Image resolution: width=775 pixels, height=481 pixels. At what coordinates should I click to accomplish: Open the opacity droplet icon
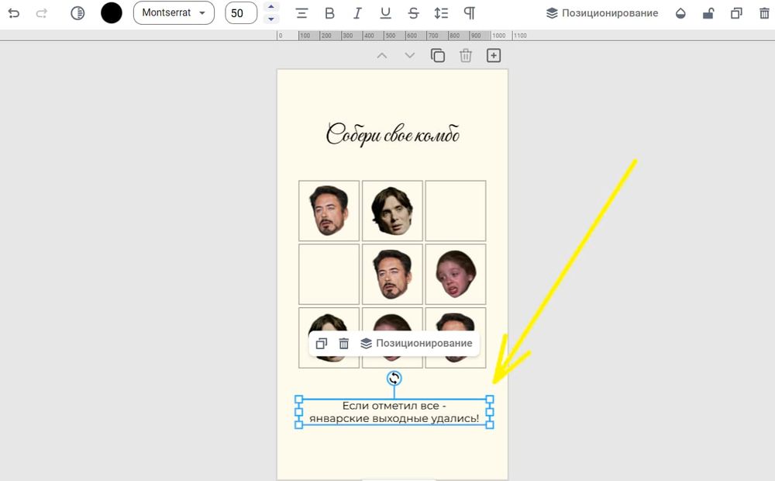[680, 13]
